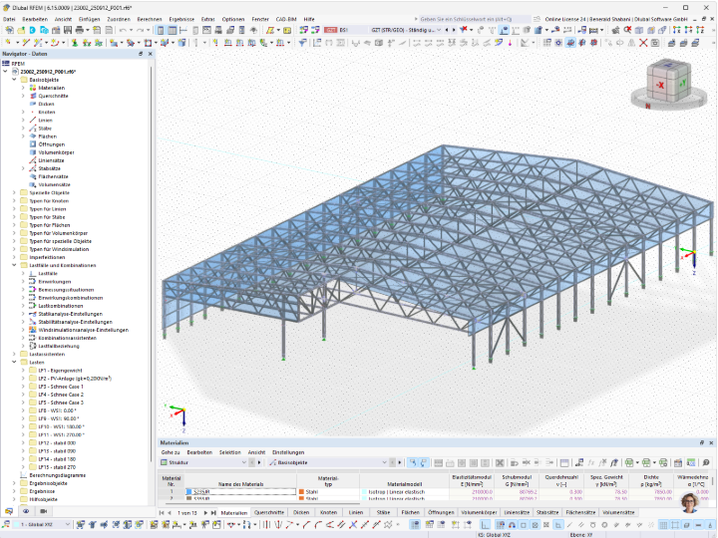Open the load combination dropdown GZT (STR/GEO)
Viewport: 718px width, 538px height.
coord(439,30)
